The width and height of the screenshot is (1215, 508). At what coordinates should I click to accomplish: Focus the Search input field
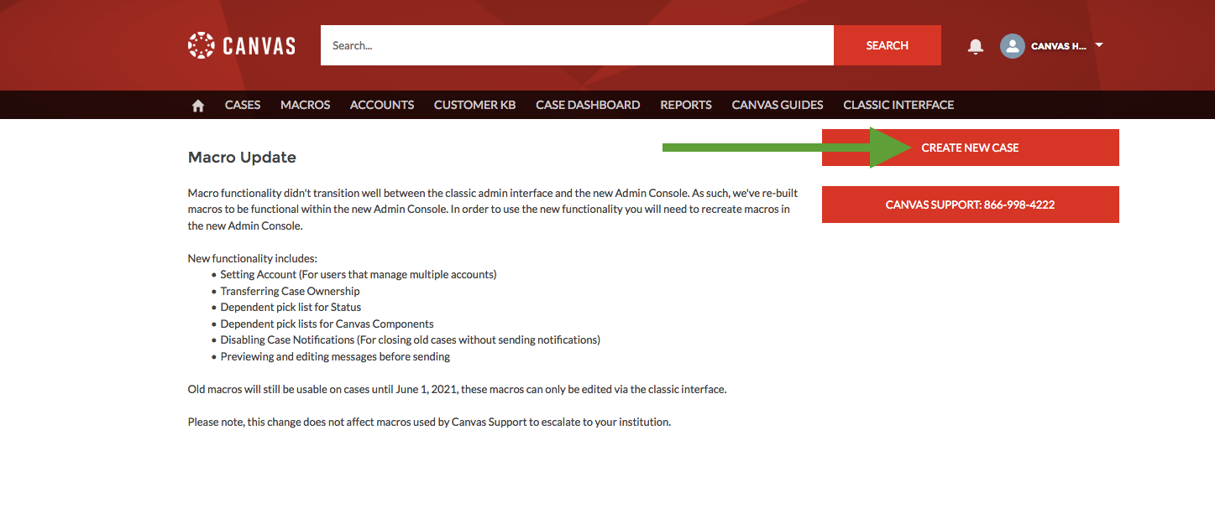point(577,45)
